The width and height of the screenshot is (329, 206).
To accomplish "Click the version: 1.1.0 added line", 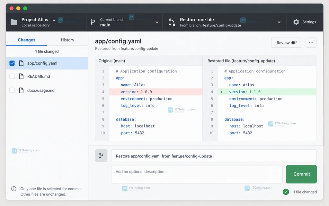I will click(x=267, y=92).
